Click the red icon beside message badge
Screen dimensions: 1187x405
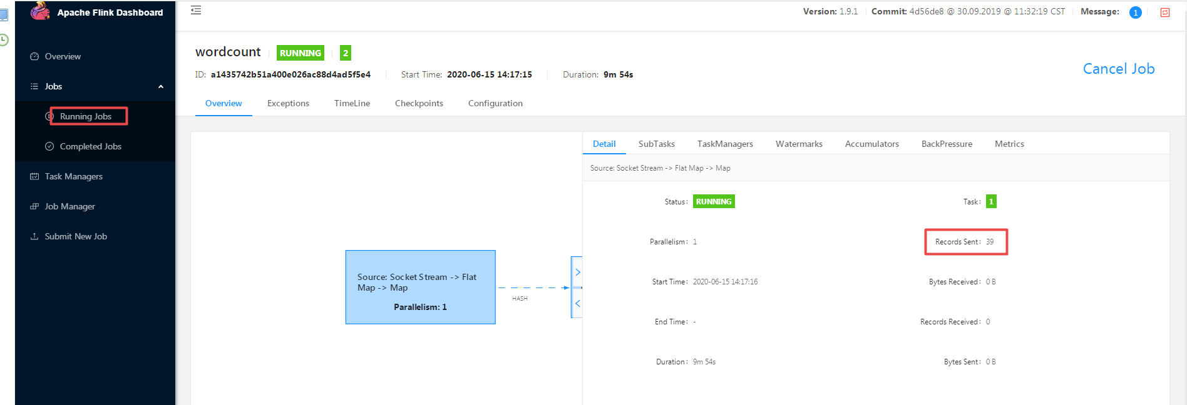(1165, 12)
